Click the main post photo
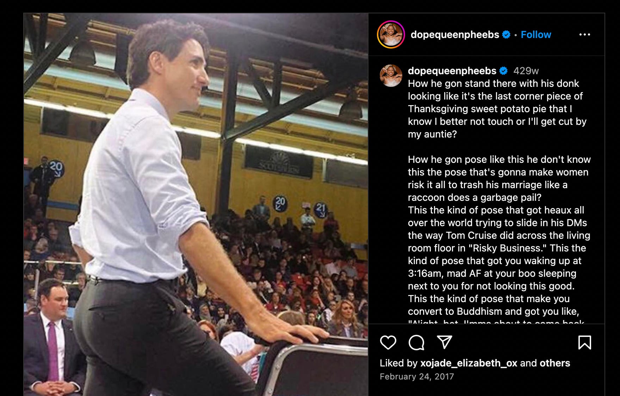620x396 pixels. click(196, 204)
